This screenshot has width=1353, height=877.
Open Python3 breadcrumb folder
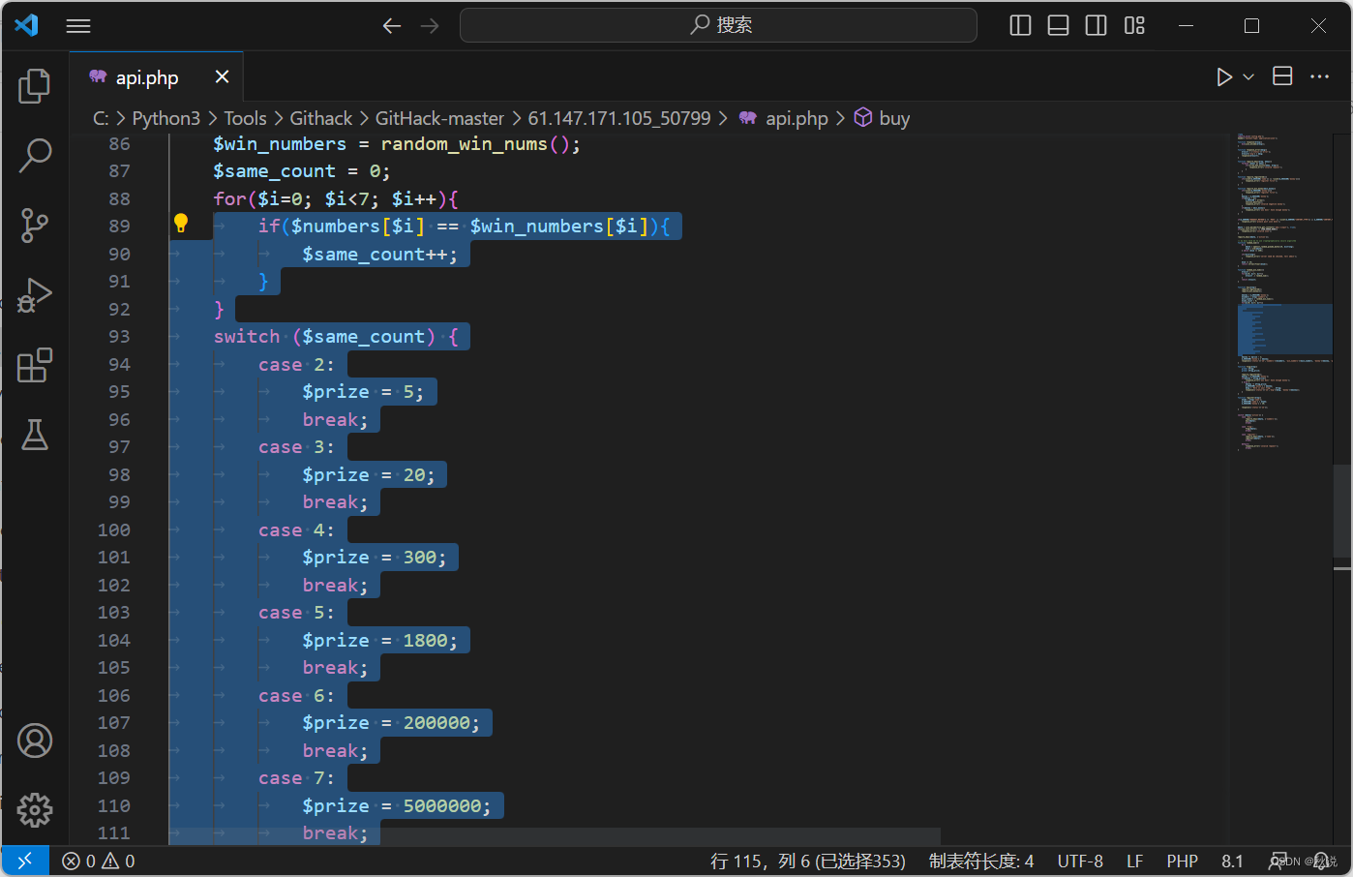(166, 118)
